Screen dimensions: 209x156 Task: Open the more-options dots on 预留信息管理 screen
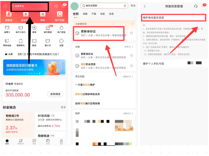coord(204,6)
